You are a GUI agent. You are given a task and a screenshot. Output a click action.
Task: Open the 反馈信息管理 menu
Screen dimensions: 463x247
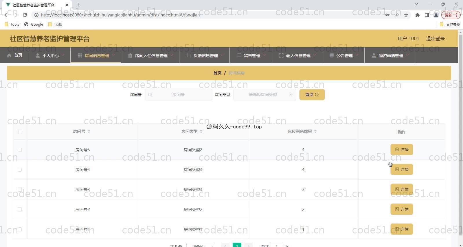tap(205, 55)
